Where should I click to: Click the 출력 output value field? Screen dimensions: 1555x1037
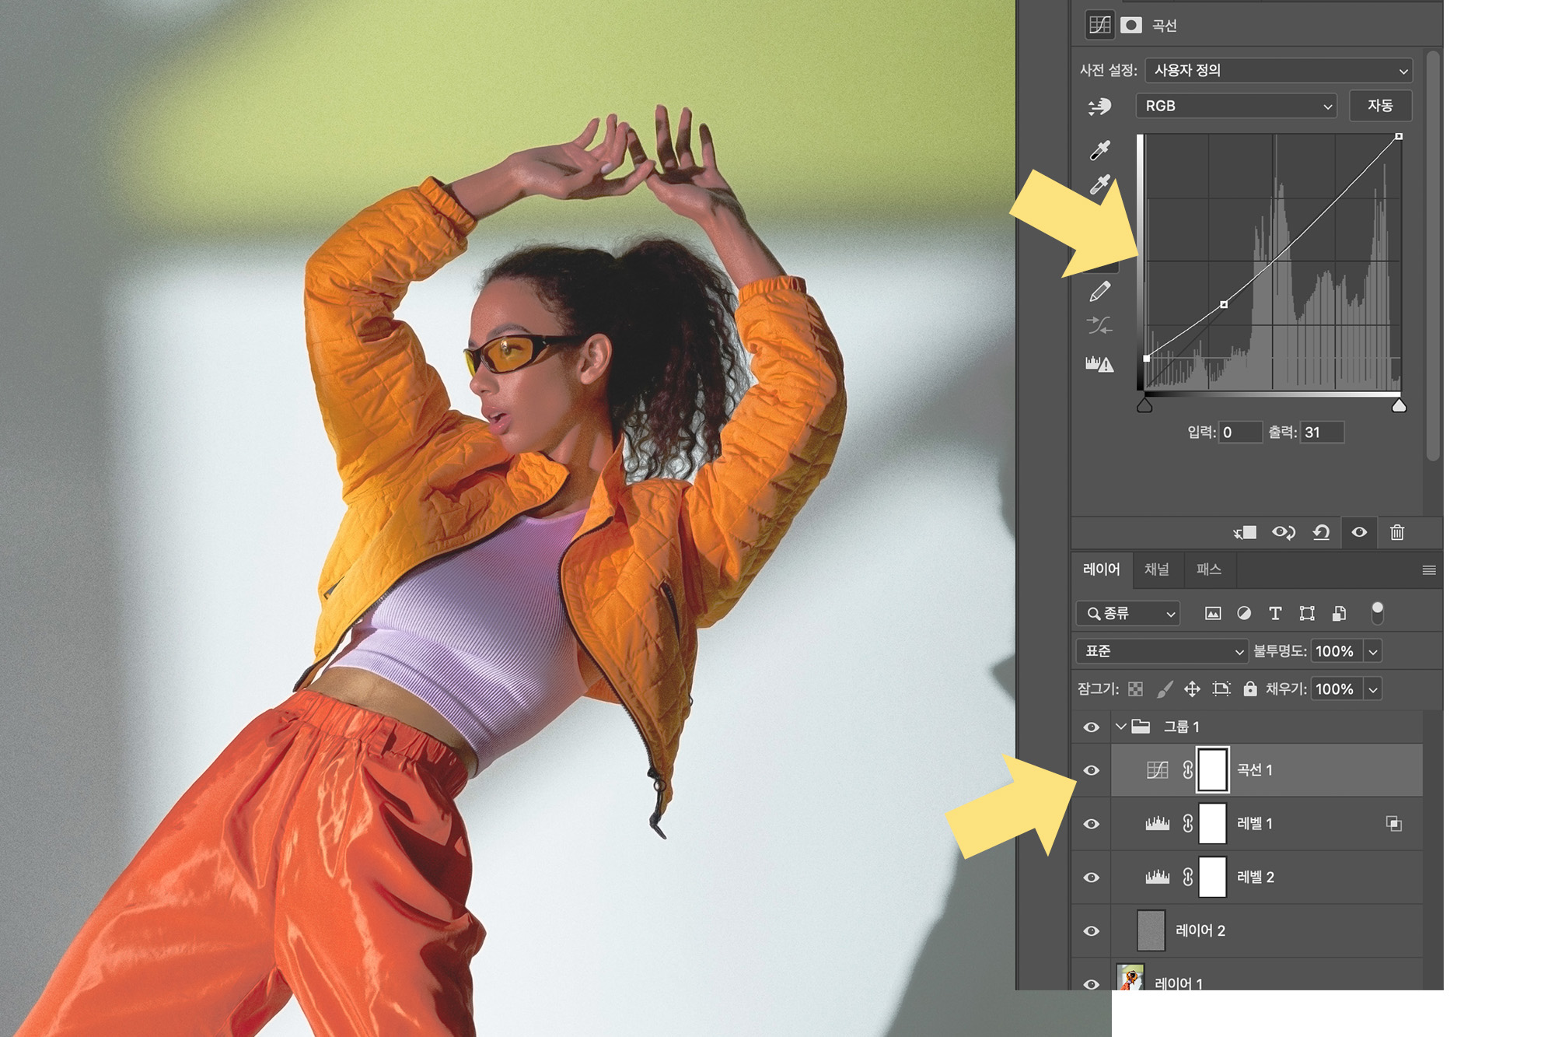point(1322,433)
